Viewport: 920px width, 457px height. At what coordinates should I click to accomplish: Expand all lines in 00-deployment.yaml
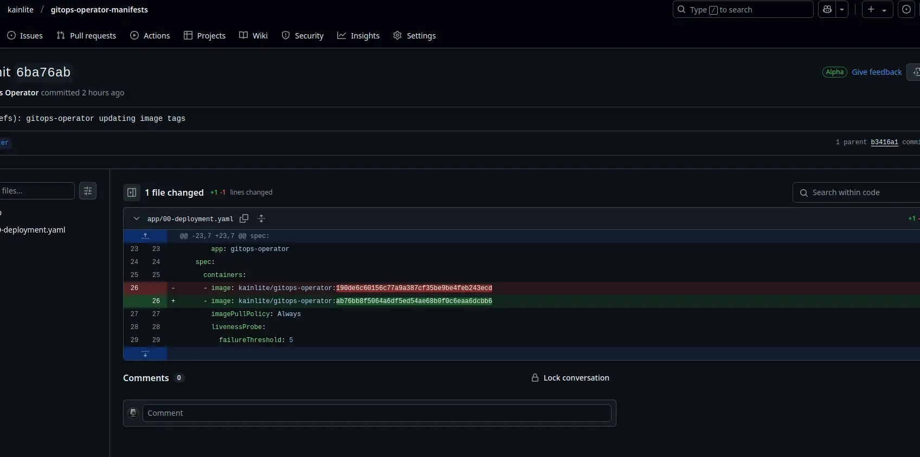pos(261,218)
